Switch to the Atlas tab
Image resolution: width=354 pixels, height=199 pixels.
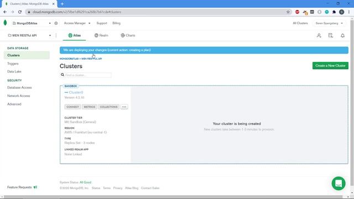(x=75, y=35)
